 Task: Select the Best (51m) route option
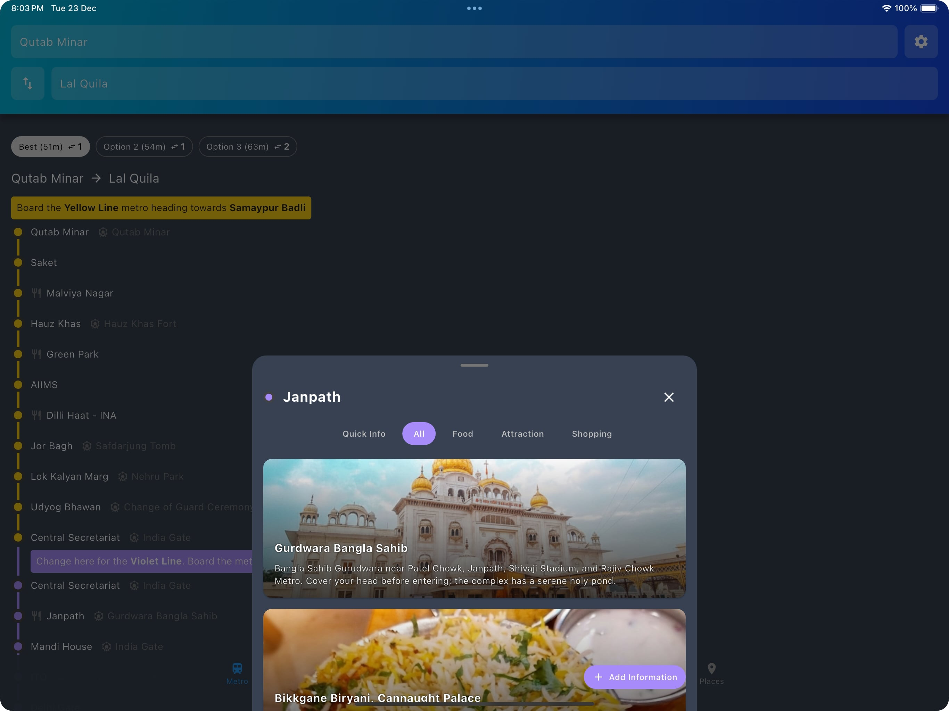[x=50, y=147]
